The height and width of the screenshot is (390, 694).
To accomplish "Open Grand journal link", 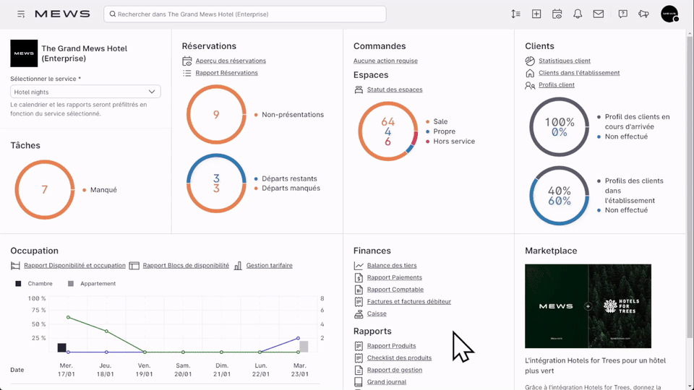I will 386,382.
